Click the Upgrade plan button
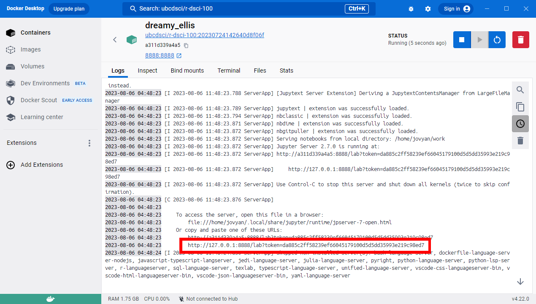Image resolution: width=536 pixels, height=304 pixels. pos(69,9)
